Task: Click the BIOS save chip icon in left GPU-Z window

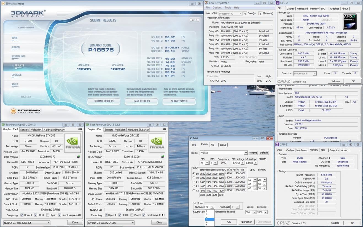Action: [x=79, y=157]
